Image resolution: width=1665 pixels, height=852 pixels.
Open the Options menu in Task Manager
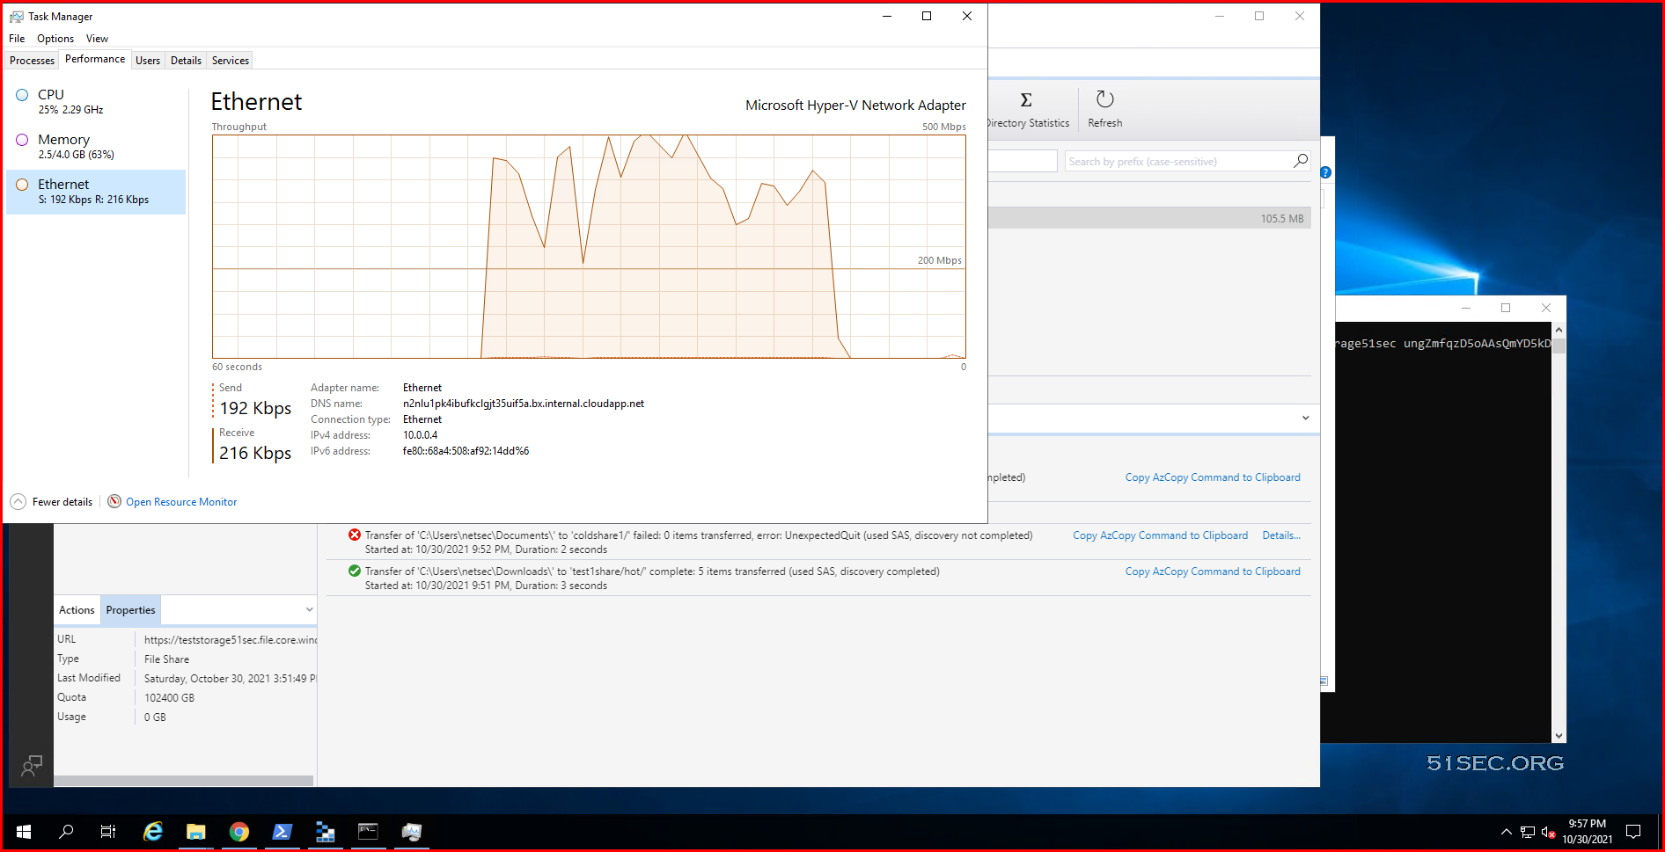(x=55, y=39)
